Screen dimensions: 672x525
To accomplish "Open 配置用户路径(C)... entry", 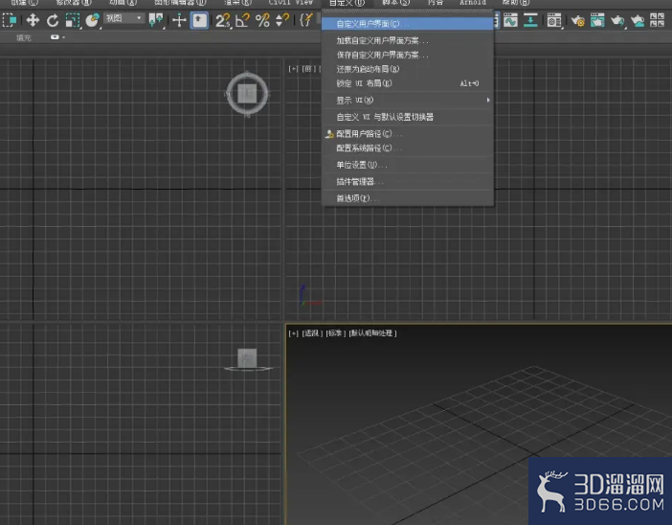I will pos(408,134).
